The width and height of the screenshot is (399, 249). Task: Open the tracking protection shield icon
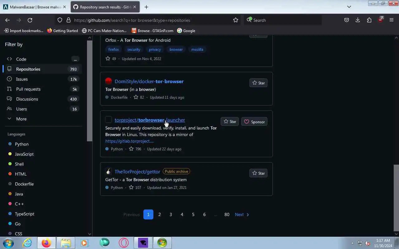[60, 20]
